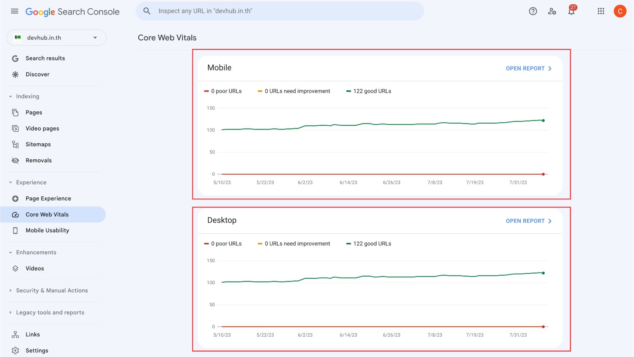Open the devhub.in.th property dropdown

57,37
